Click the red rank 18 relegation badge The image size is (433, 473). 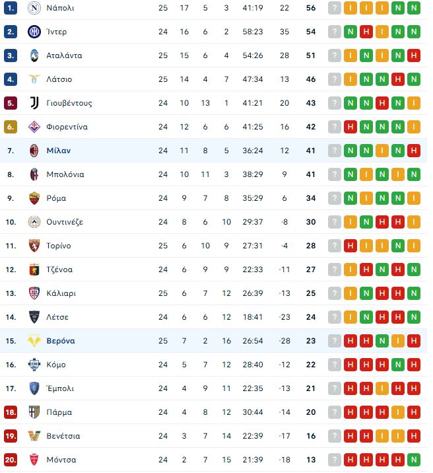click(x=11, y=412)
